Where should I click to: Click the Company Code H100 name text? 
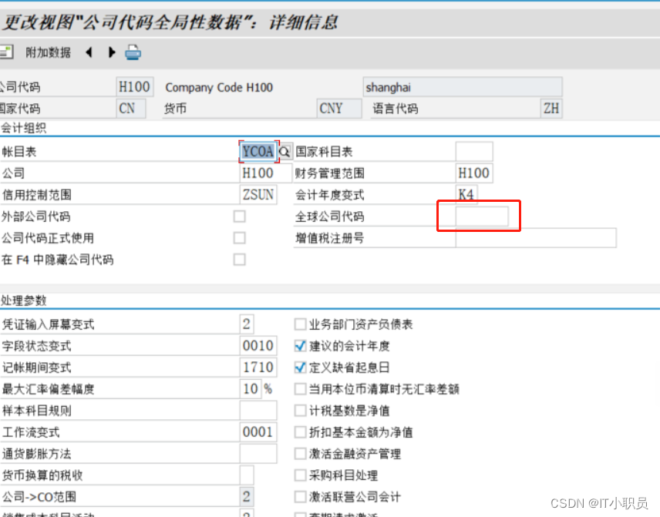[219, 88]
